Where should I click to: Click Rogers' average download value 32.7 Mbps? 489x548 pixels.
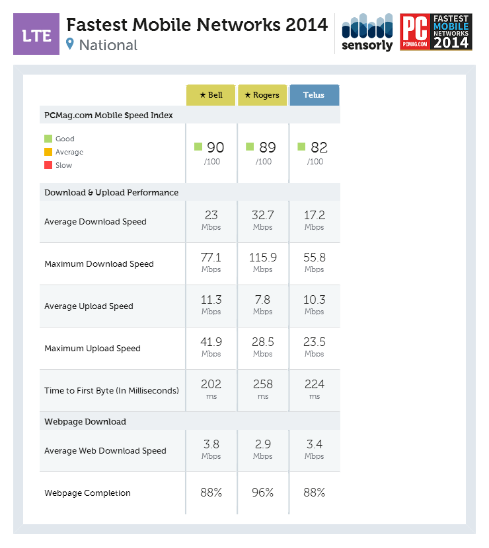coord(263,220)
